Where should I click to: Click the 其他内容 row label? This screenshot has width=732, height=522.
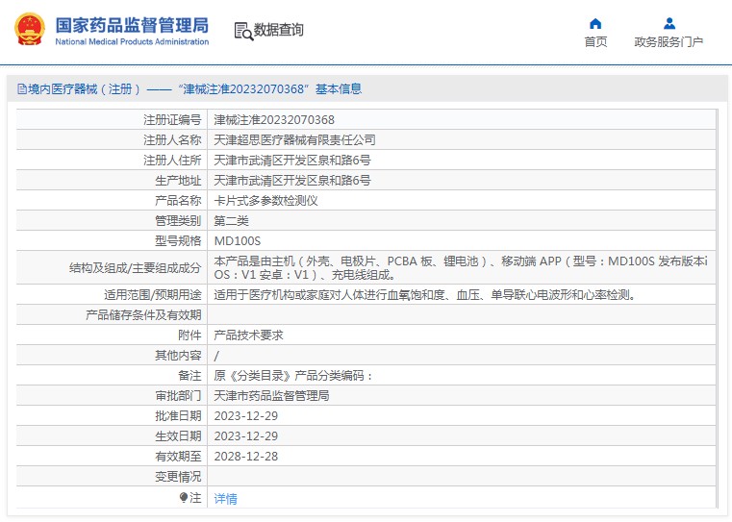[x=178, y=356]
